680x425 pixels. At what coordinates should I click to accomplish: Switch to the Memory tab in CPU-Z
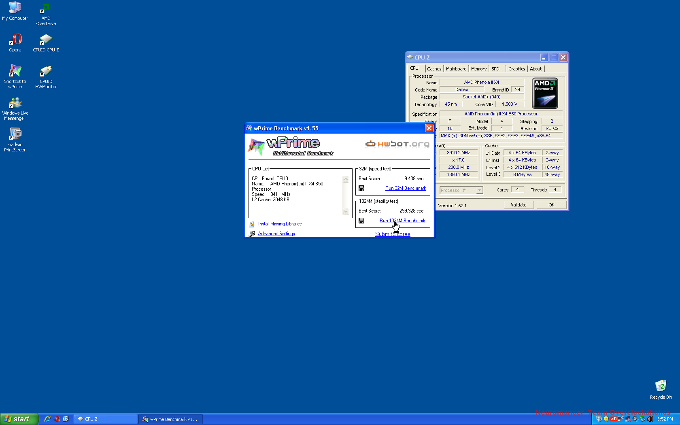pyautogui.click(x=479, y=69)
